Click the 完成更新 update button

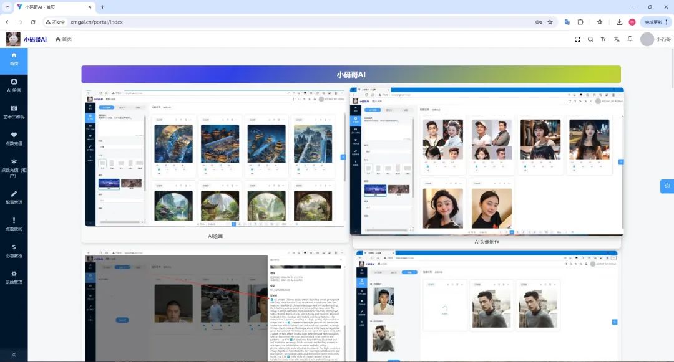pos(656,22)
